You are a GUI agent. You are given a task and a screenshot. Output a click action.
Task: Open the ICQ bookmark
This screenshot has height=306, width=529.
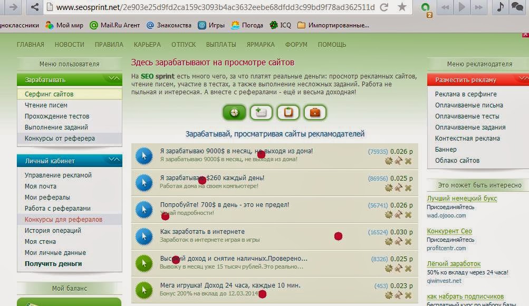click(281, 25)
